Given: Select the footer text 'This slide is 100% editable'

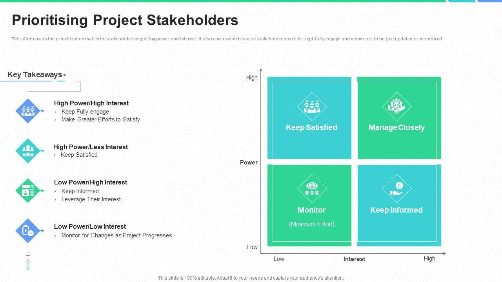Looking at the screenshot, I should pos(251,278).
